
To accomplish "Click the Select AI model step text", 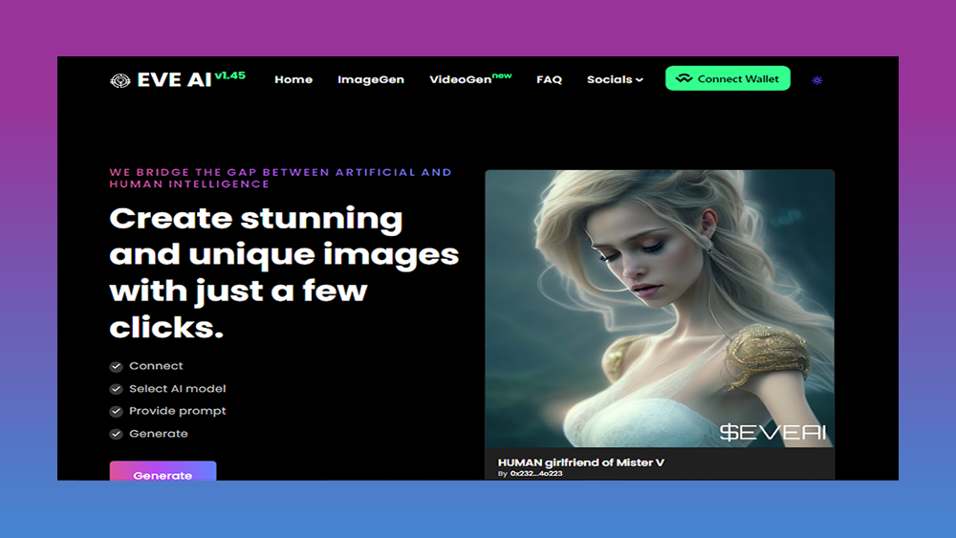I will [178, 389].
